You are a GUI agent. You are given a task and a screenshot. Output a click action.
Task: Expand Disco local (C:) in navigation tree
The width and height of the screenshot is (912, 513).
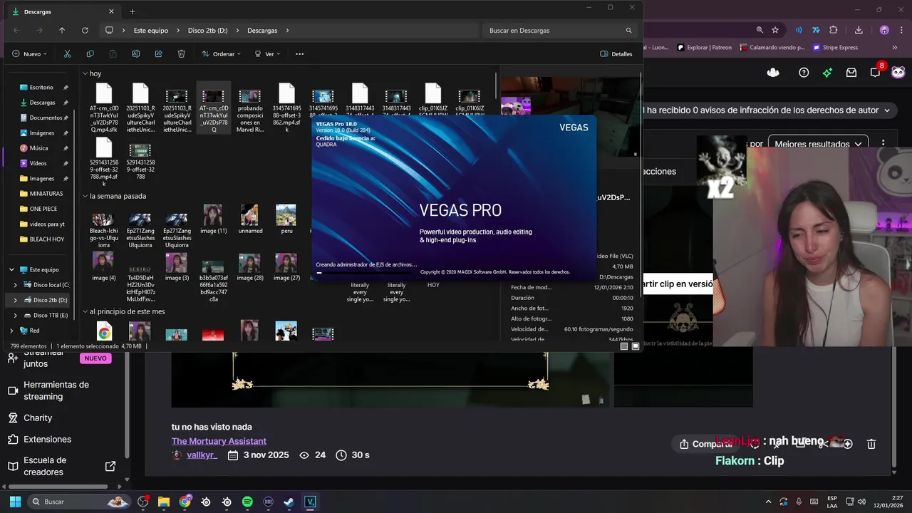(x=16, y=285)
